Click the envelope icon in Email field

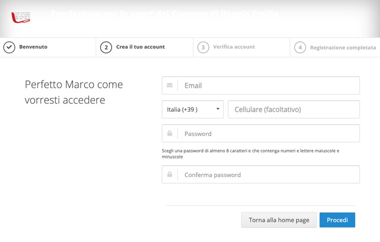click(x=170, y=85)
